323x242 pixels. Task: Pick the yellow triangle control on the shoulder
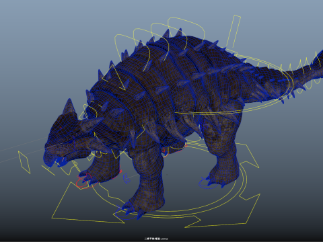[x=114, y=77]
